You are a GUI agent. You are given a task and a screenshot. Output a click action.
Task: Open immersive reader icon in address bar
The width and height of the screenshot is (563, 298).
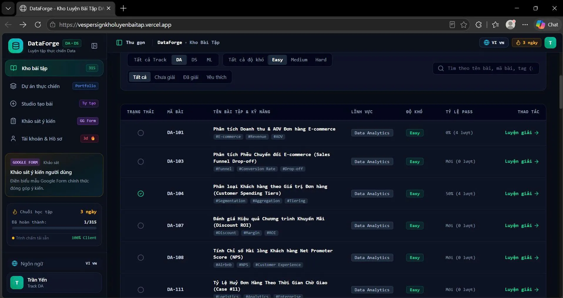[x=452, y=25]
